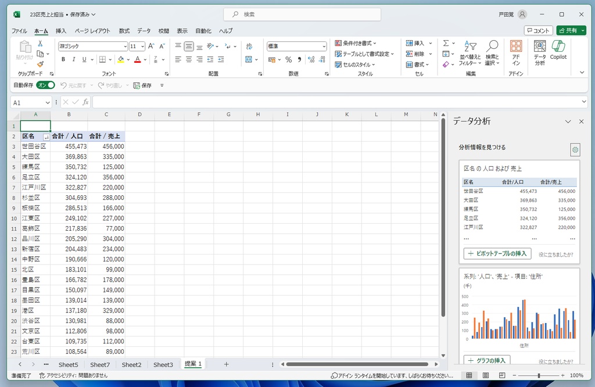Turn off the AutoSave toggle
Viewport: 595px width, 387px height.
pos(45,85)
